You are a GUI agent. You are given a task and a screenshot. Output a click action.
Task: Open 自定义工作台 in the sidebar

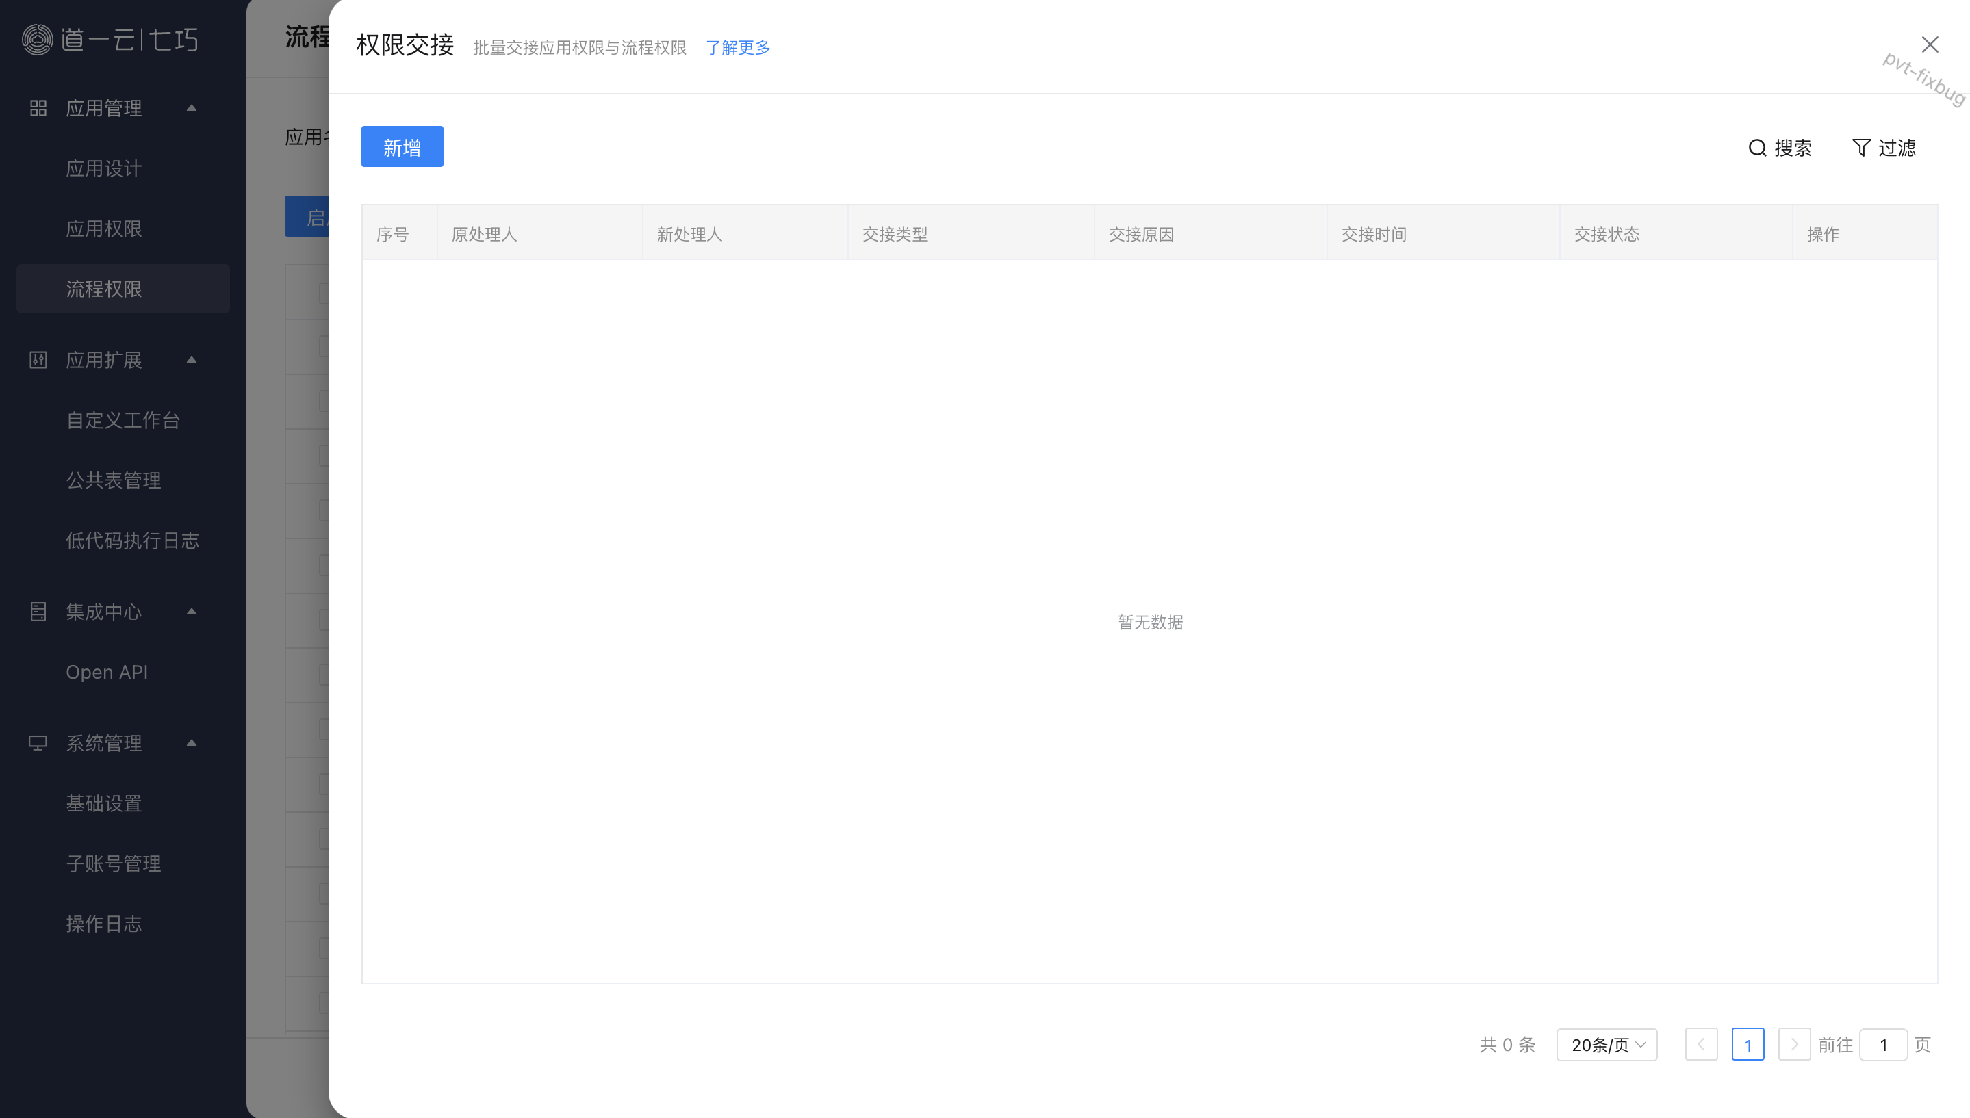tap(123, 420)
